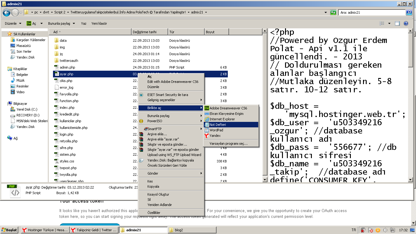Choose WordPad in open-with submenu
The image size is (416, 234).
(x=231, y=130)
